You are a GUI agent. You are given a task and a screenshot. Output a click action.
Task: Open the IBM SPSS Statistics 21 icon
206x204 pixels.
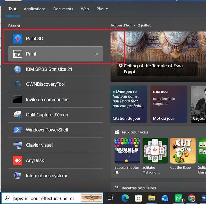[x=18, y=69]
